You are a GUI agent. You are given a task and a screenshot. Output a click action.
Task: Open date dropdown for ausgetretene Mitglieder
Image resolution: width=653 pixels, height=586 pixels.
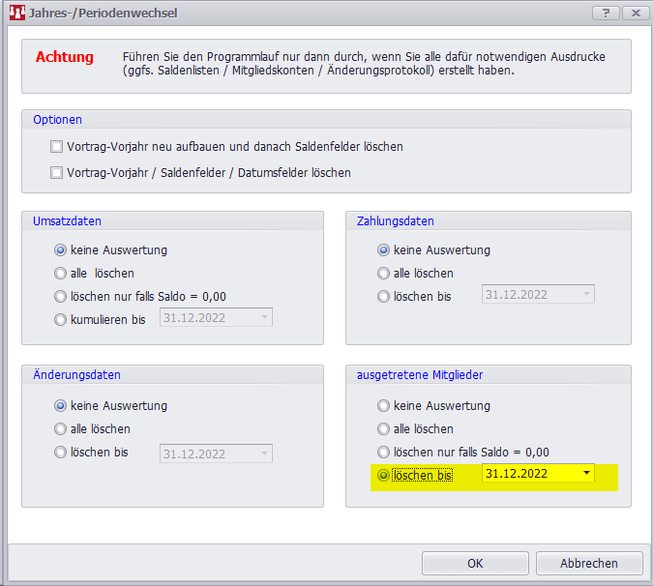[585, 474]
